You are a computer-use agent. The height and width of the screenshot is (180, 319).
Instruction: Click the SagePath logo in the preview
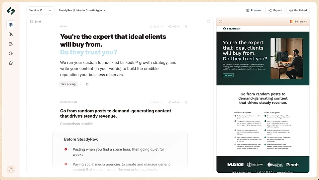tap(275, 165)
